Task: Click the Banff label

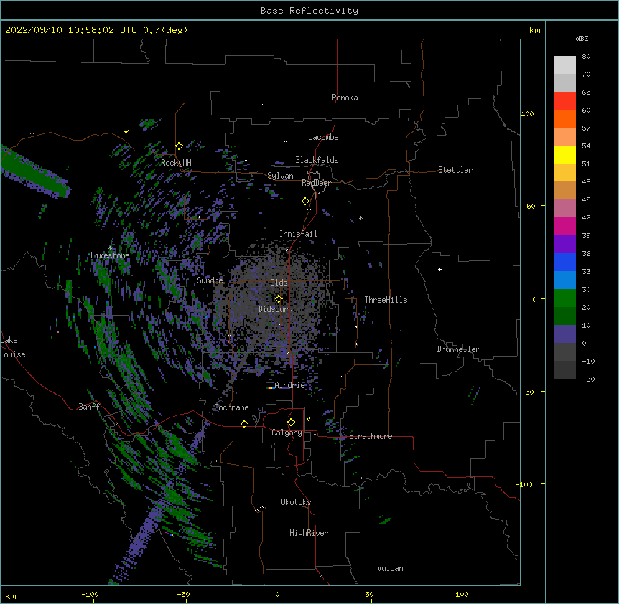Action: click(x=89, y=407)
